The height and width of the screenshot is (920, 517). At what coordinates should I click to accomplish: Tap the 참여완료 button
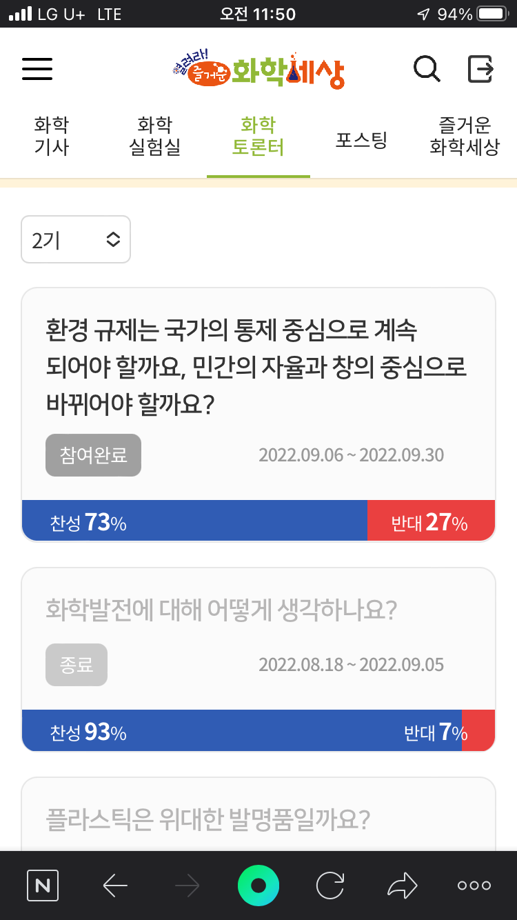[x=93, y=455]
